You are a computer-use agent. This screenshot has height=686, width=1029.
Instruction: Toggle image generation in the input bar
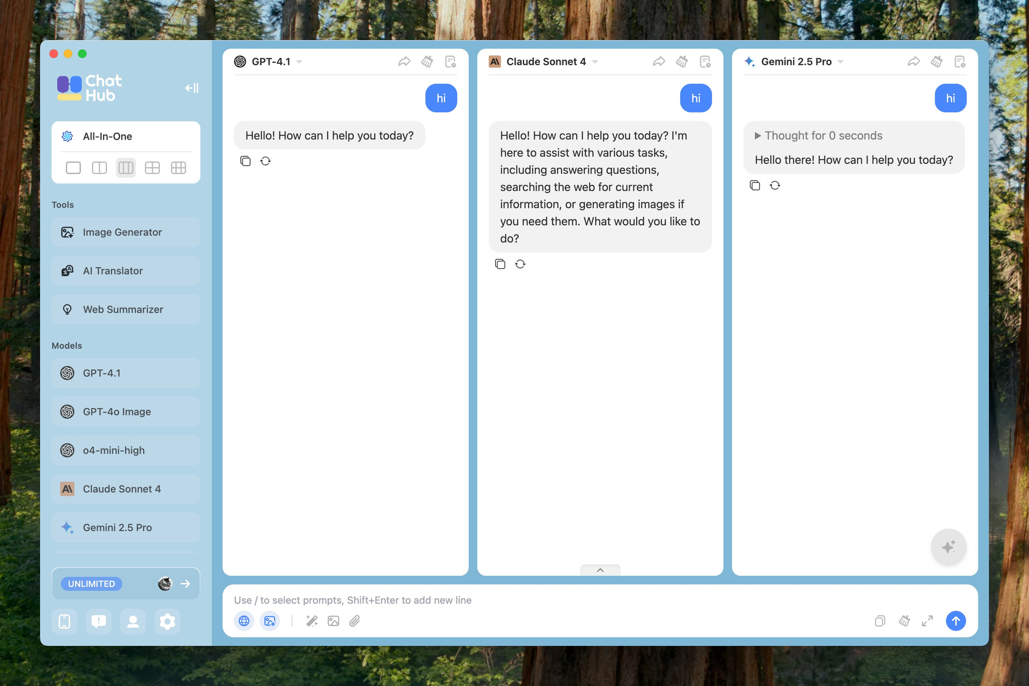tap(270, 621)
